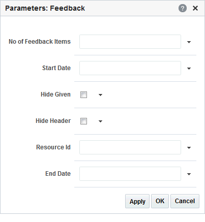The height and width of the screenshot is (222, 205).
Task: Focus the Start Date input field
Action: point(130,68)
